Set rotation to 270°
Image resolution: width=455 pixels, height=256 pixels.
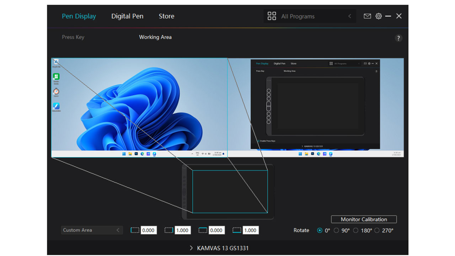click(378, 230)
